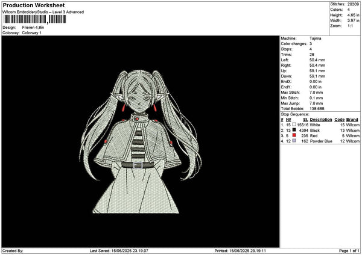Click the embroidery design preview image
The image size is (362, 255).
pyautogui.click(x=141, y=141)
